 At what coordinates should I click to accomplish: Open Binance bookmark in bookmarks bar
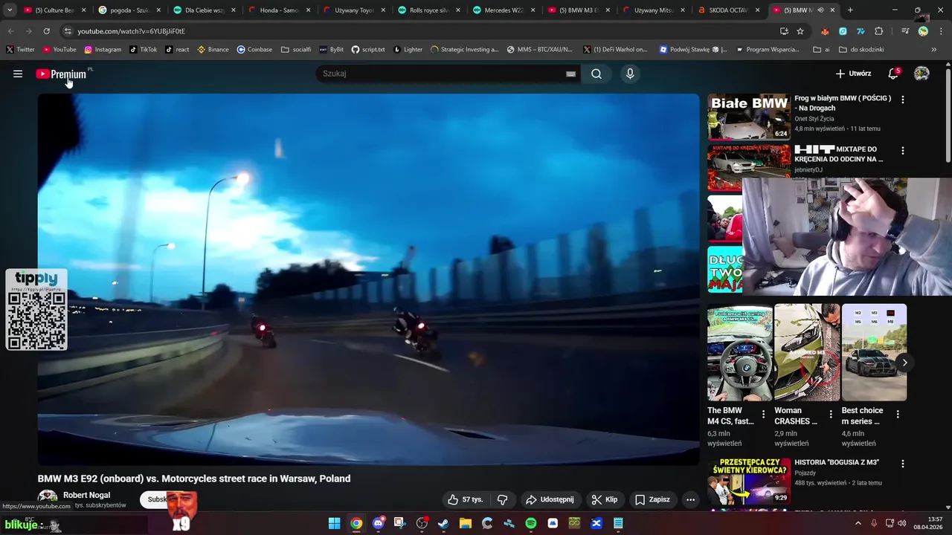click(x=213, y=50)
